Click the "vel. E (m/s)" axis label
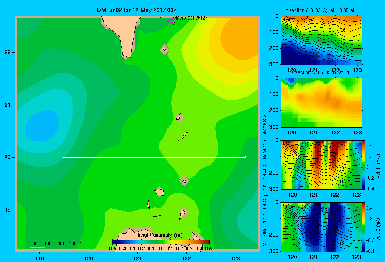Image resolution: width=385 pixels, height=262 pixels. click(x=378, y=228)
